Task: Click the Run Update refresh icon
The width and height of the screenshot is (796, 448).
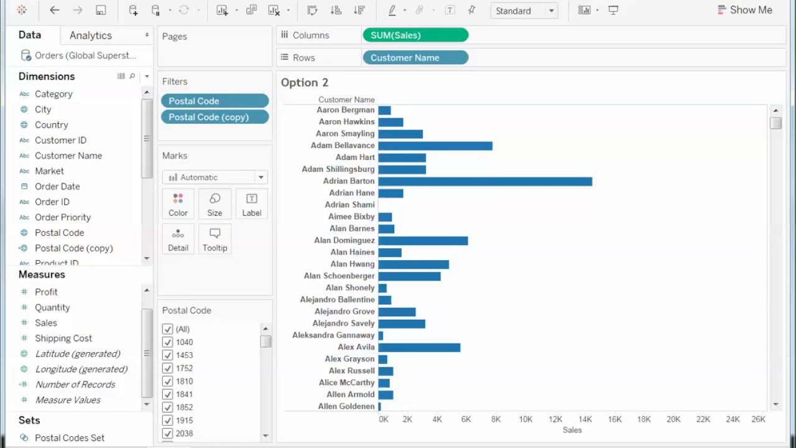Action: 183,10
